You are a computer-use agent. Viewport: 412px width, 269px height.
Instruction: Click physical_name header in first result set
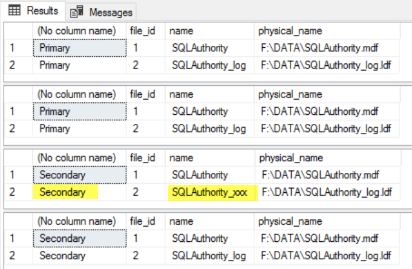coord(327,31)
